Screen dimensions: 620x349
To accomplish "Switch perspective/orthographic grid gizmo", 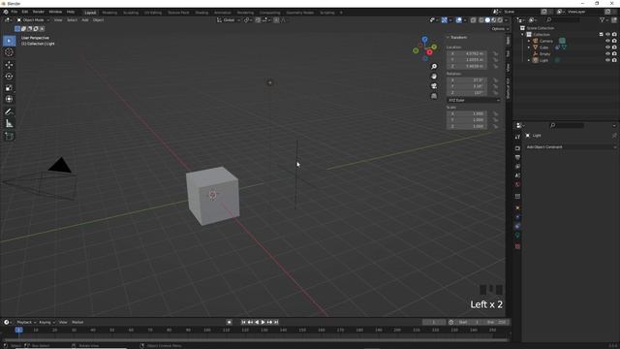I will pyautogui.click(x=434, y=96).
